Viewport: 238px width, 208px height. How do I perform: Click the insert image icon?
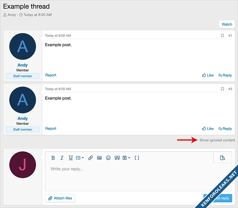tap(99, 158)
